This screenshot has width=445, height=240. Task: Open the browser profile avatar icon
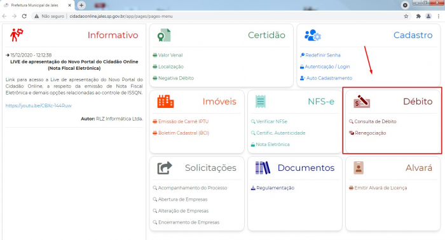(428, 16)
